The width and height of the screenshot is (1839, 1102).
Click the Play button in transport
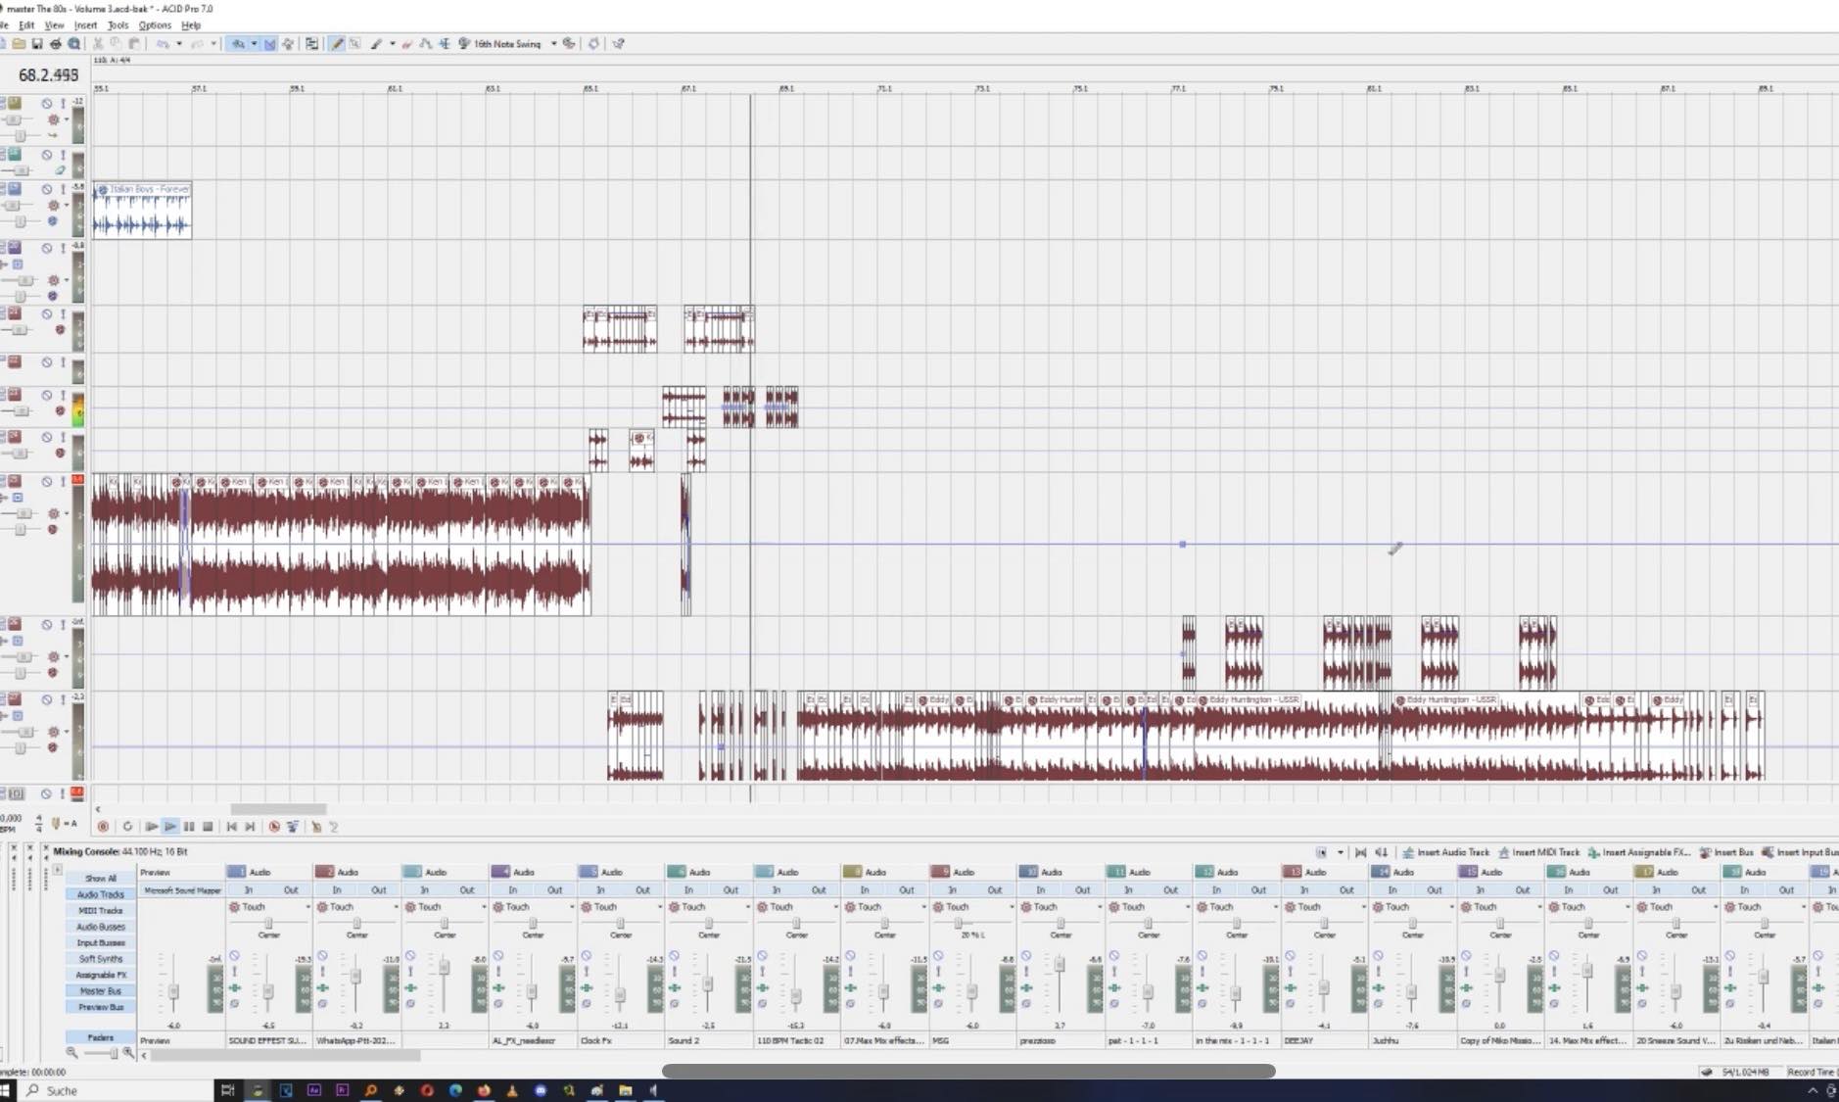click(170, 827)
